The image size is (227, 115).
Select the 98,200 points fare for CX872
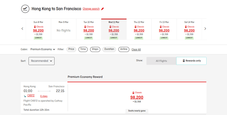tap(137, 97)
